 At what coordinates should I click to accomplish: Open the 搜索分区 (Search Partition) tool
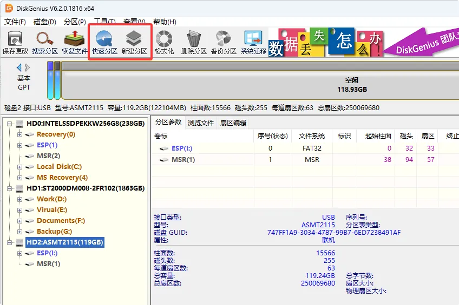pyautogui.click(x=45, y=43)
